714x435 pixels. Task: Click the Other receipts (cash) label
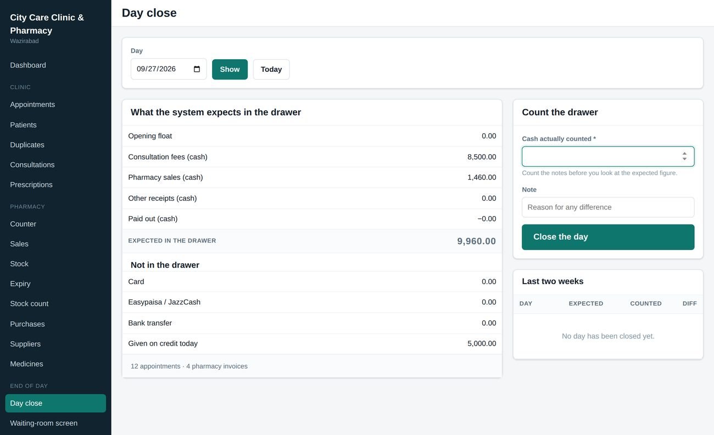[163, 198]
